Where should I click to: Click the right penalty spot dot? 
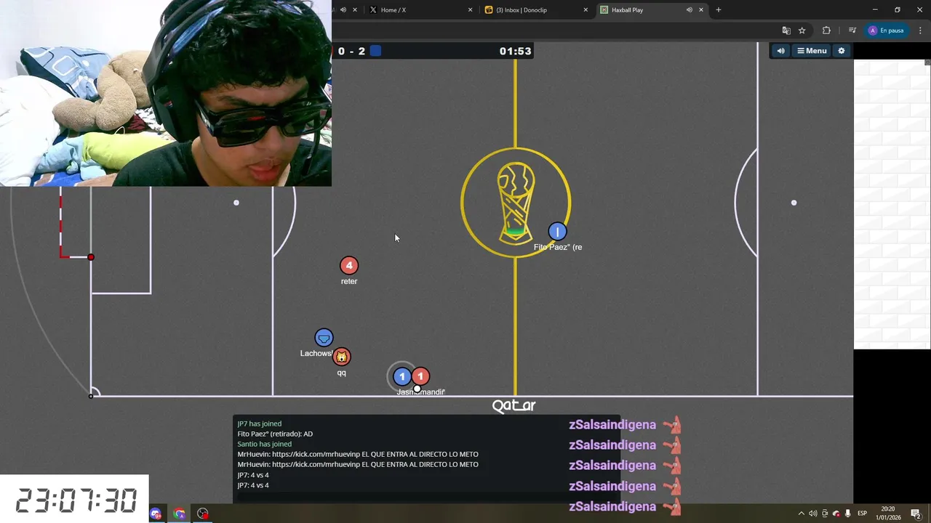click(794, 203)
